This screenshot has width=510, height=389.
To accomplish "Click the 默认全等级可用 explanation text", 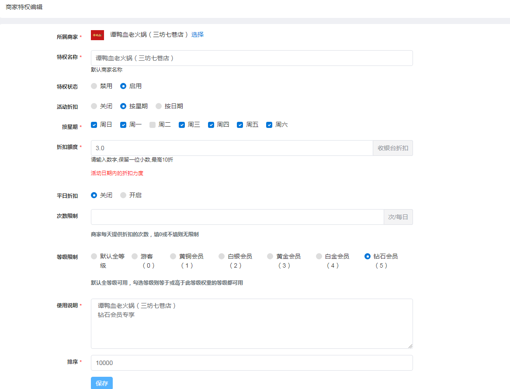I will pyautogui.click(x=167, y=283).
